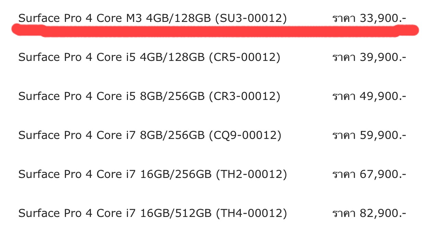Image resolution: width=422 pixels, height=232 pixels.
Task: Select the Surface Pro 4 Core M3 row
Action: (x=212, y=18)
